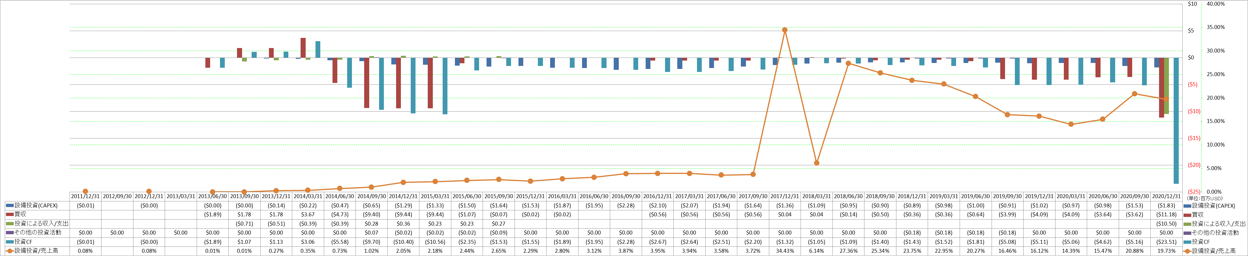This screenshot has height=256, width=1248.
Task: Select the $3.67 acquisition cell
Action: [x=308, y=215]
